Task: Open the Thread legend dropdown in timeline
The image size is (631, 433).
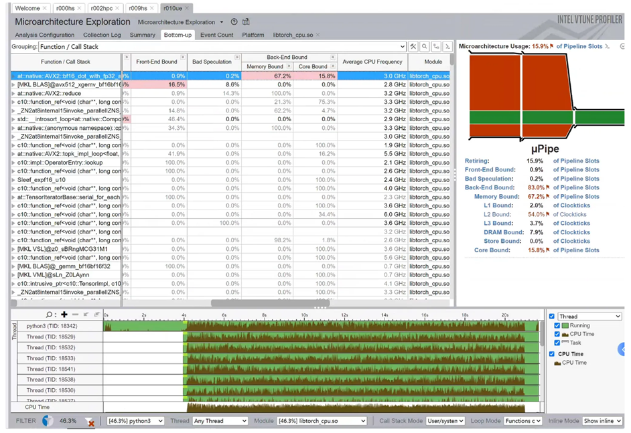Action: pos(589,317)
